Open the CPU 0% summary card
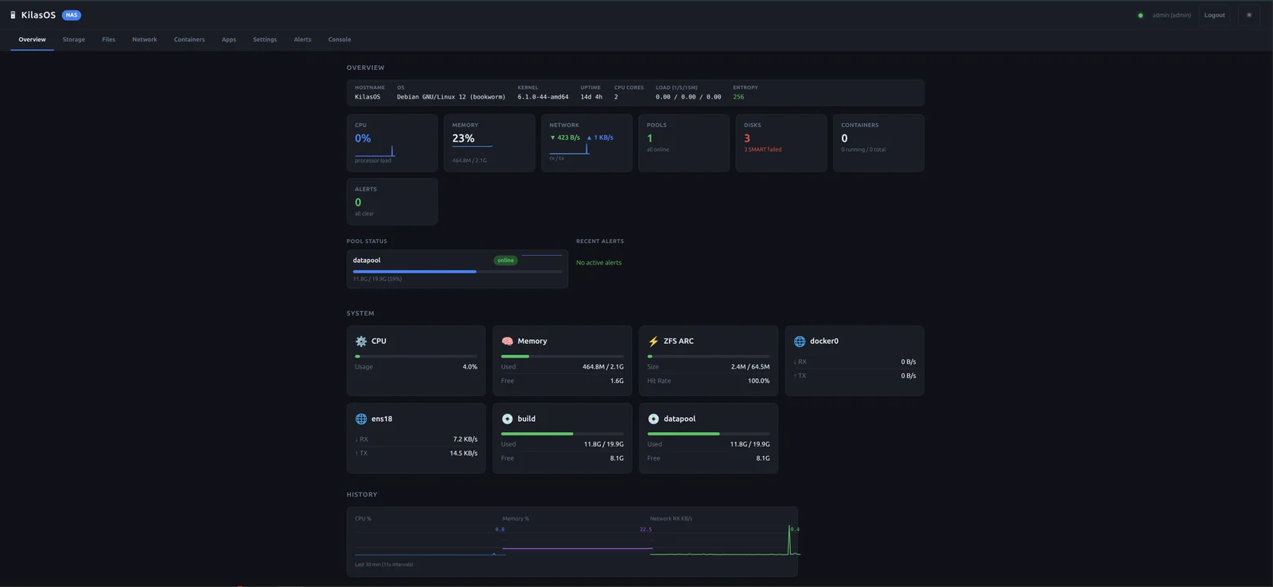This screenshot has height=587, width=1273. pyautogui.click(x=392, y=143)
